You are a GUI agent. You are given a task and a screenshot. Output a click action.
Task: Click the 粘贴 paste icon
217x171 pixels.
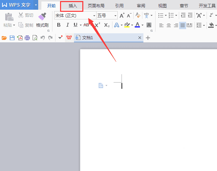point(9,17)
